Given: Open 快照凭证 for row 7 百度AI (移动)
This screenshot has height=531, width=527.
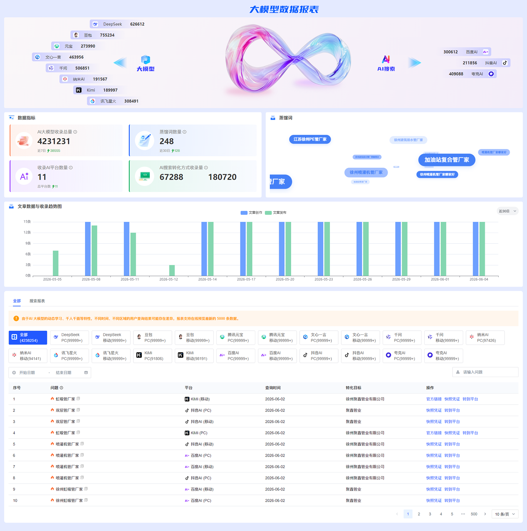Looking at the screenshot, I should click(x=434, y=467).
